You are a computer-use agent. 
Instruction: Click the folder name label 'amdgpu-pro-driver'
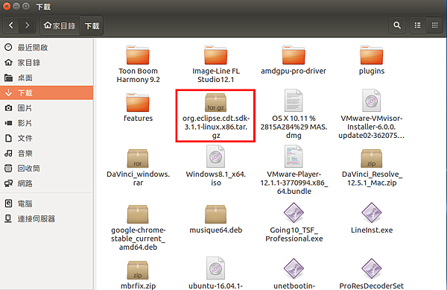294,71
